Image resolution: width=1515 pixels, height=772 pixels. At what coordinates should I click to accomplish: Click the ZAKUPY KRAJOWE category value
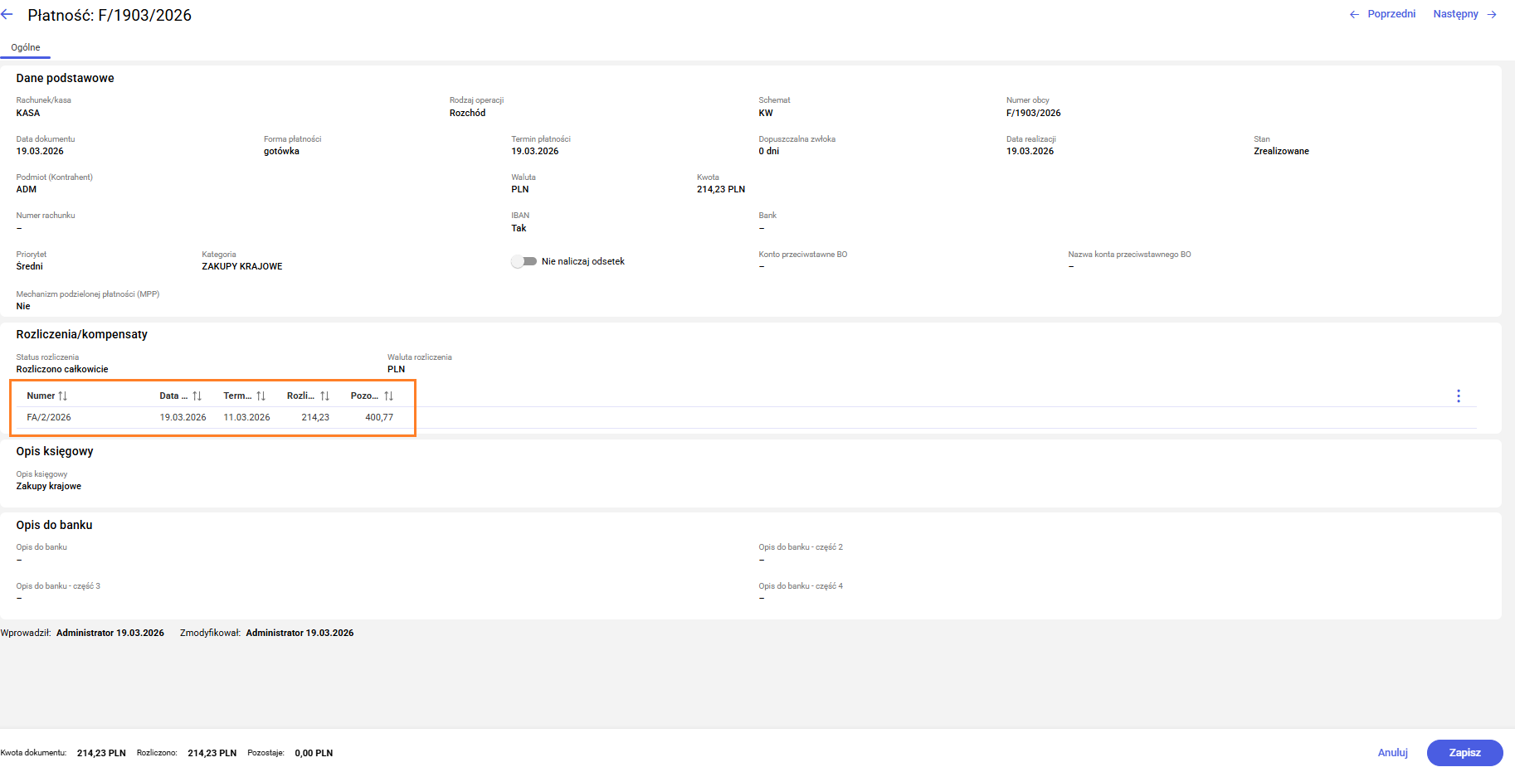242,267
